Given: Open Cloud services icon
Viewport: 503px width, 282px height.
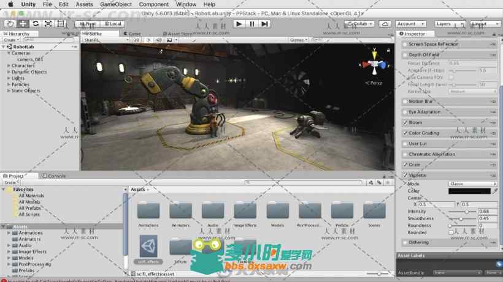Looking at the screenshot, I should click(385, 24).
